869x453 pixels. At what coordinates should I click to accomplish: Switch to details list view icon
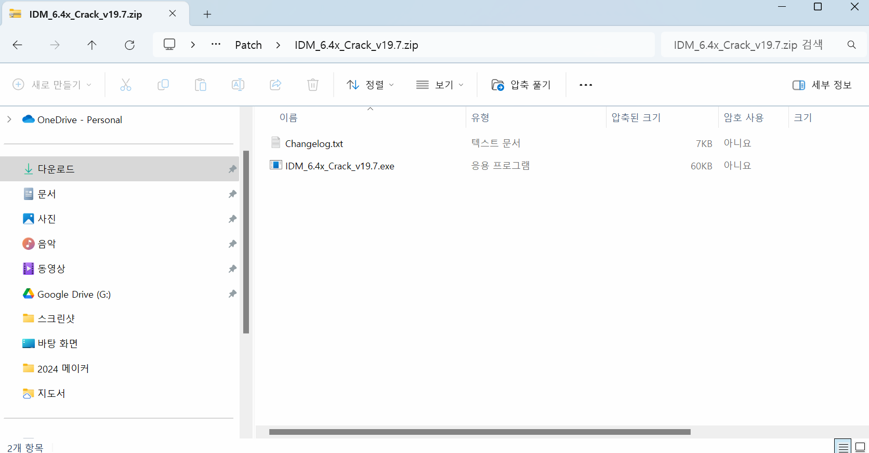click(x=843, y=446)
